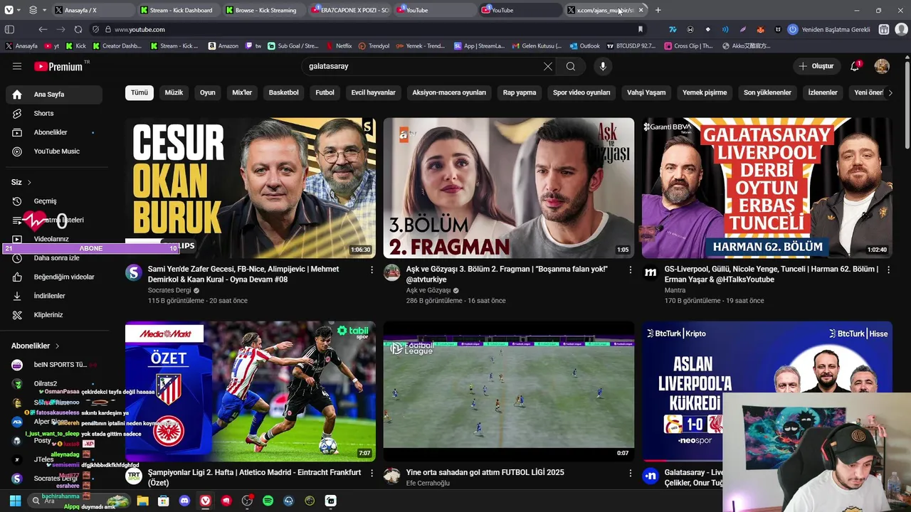
Task: Select the Müzik filter chip
Action: tap(174, 92)
